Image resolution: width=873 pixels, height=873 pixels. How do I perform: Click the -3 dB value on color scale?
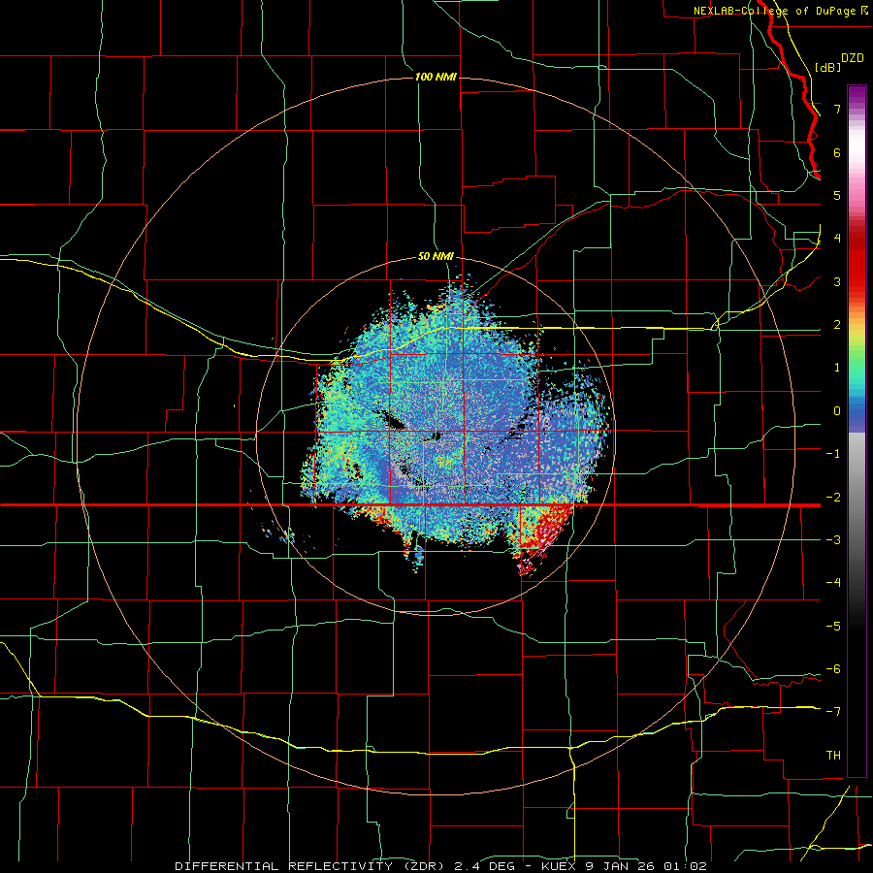tap(833, 539)
